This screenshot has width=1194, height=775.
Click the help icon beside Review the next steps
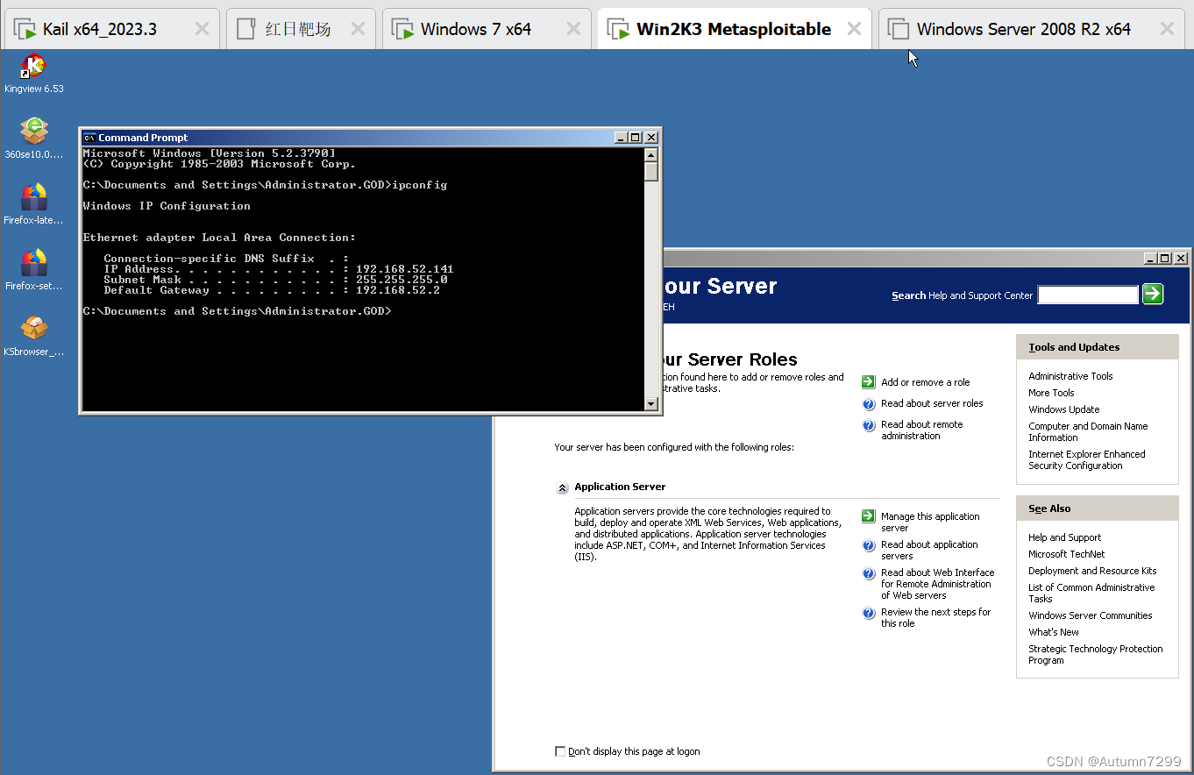coord(868,613)
